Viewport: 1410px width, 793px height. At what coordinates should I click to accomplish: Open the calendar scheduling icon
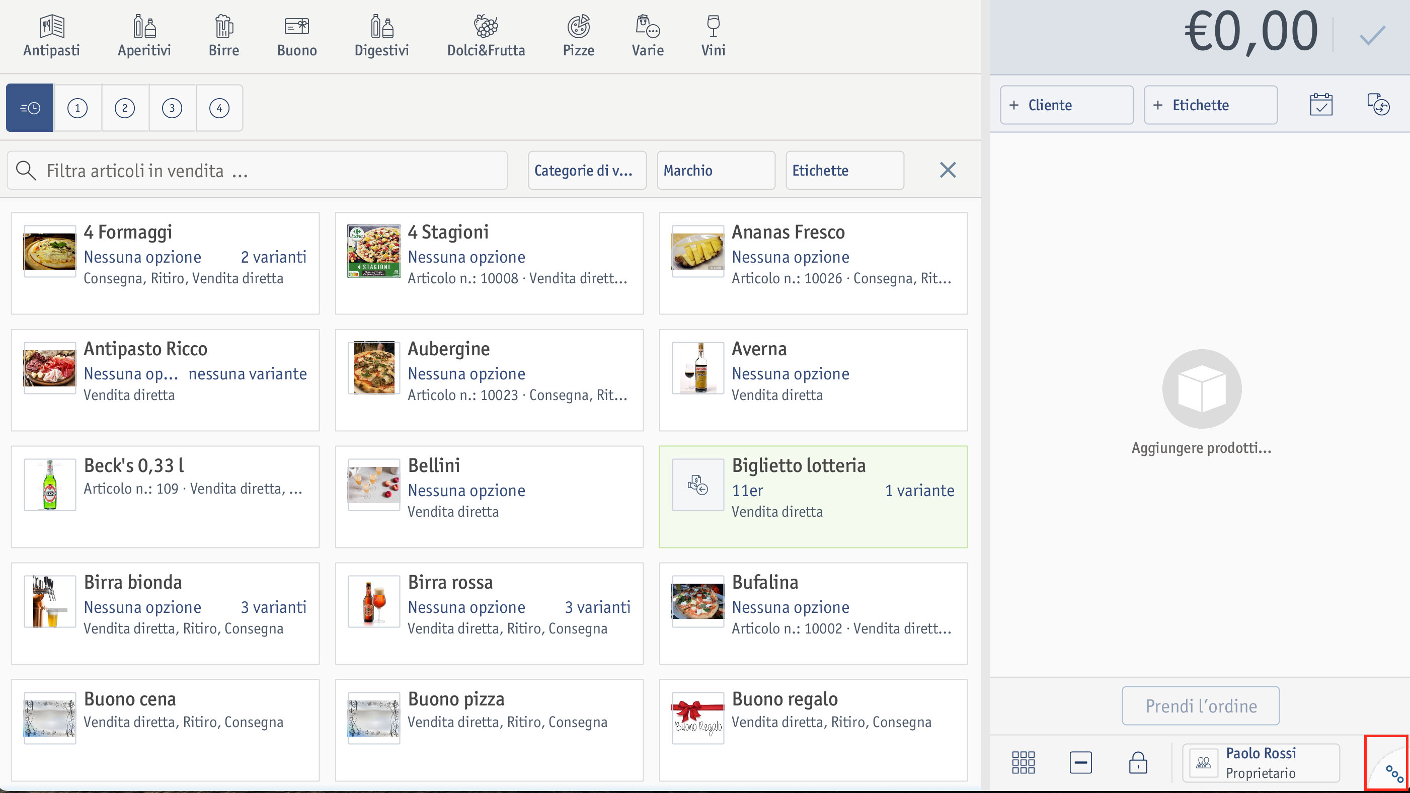1321,105
